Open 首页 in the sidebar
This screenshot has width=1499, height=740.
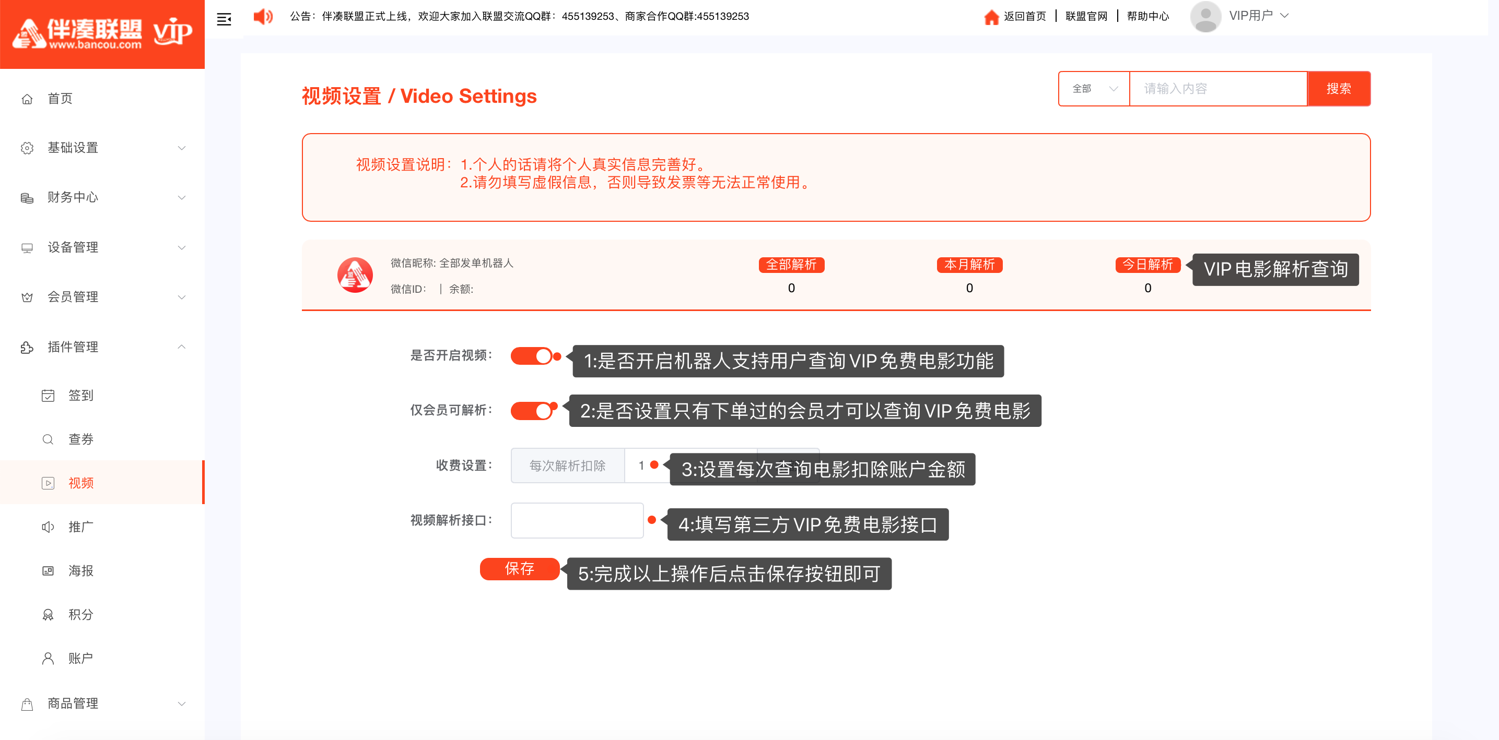[102, 99]
